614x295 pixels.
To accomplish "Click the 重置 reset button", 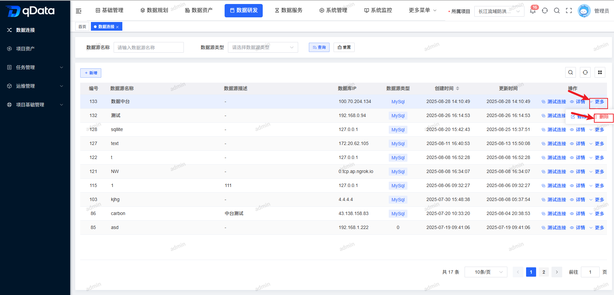I will [344, 47].
